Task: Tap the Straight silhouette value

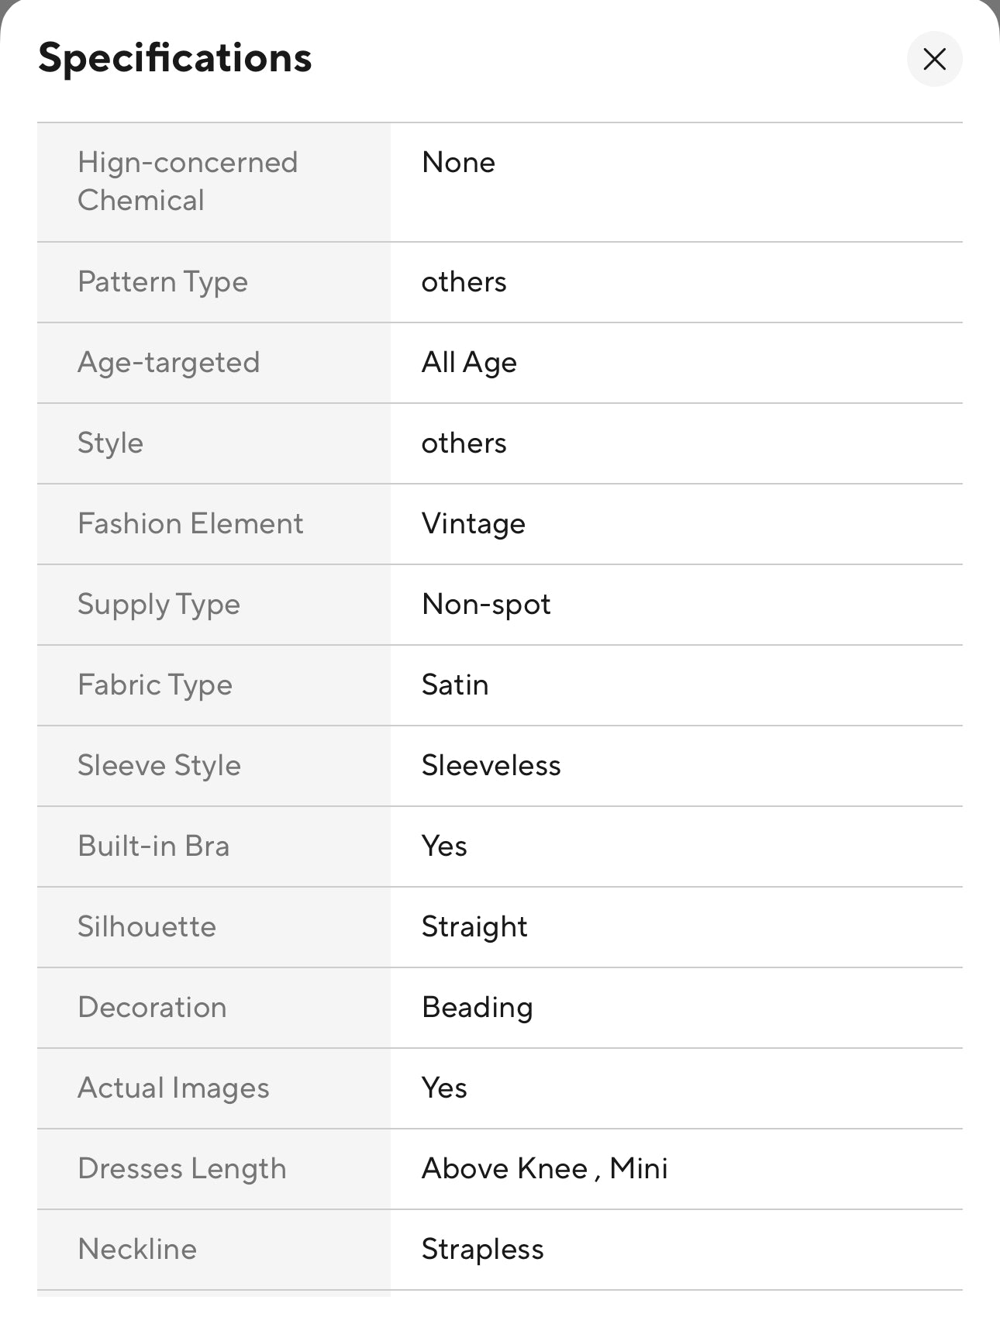Action: tap(474, 927)
